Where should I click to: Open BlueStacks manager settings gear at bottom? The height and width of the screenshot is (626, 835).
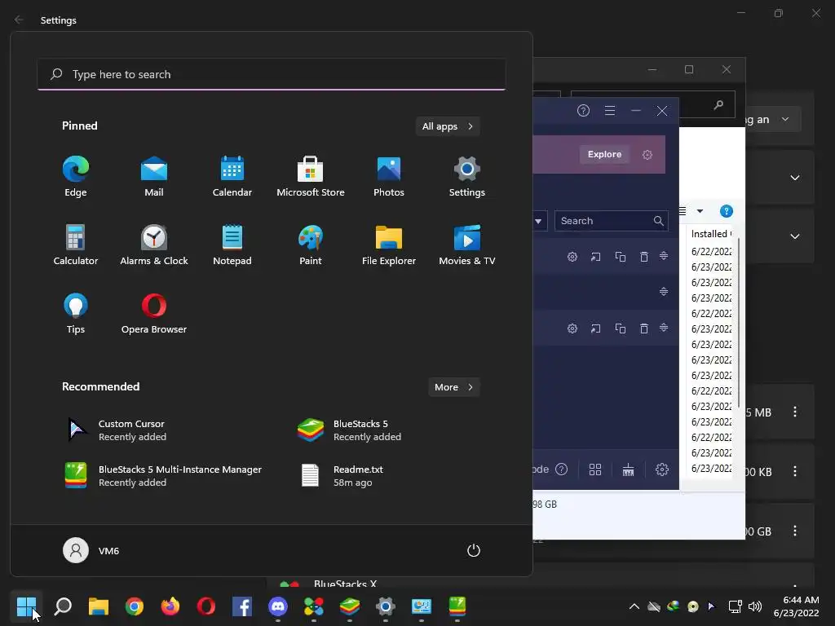point(662,469)
